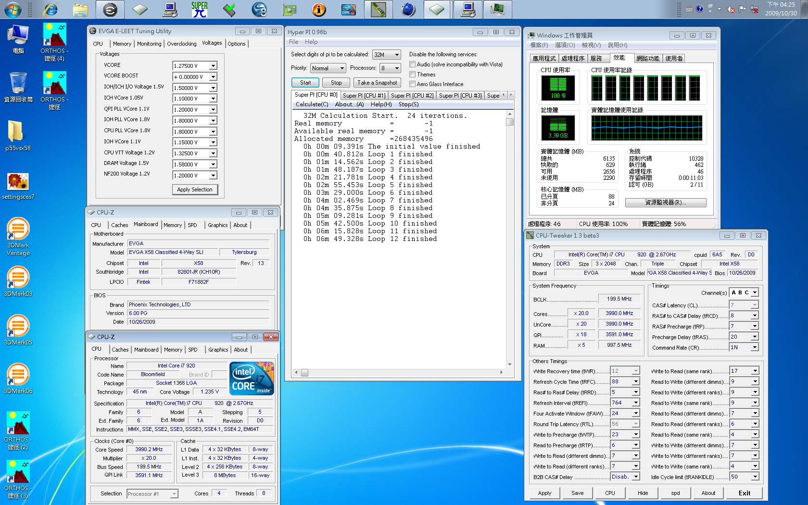Select the Recycle Bin desktop icon
The image size is (808, 505).
pos(18,87)
